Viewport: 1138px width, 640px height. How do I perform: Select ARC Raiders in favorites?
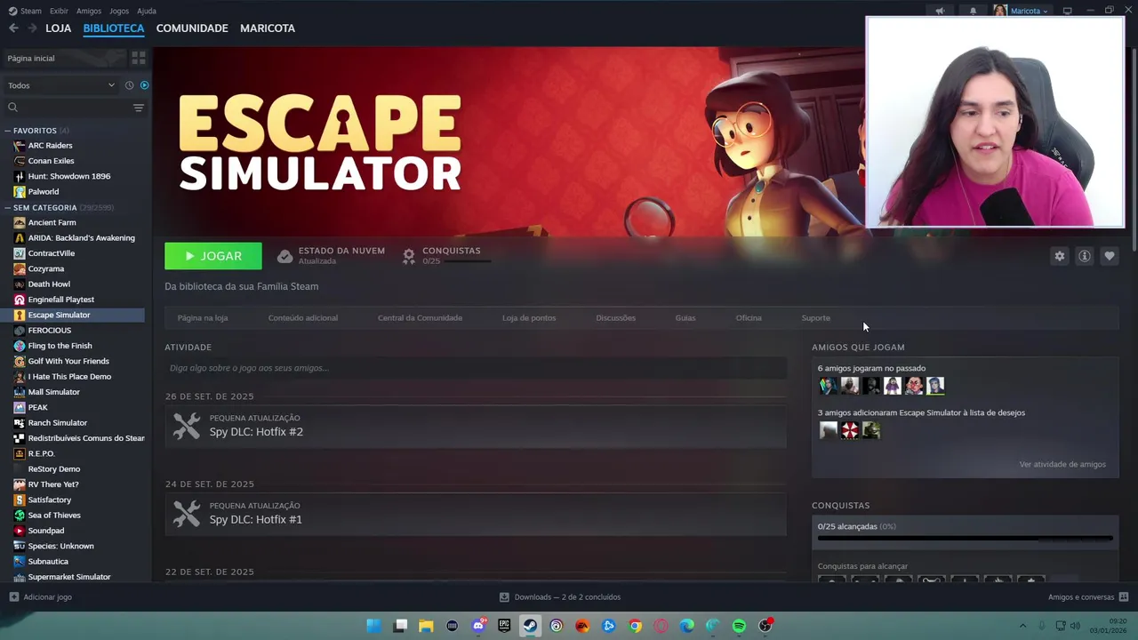click(50, 146)
